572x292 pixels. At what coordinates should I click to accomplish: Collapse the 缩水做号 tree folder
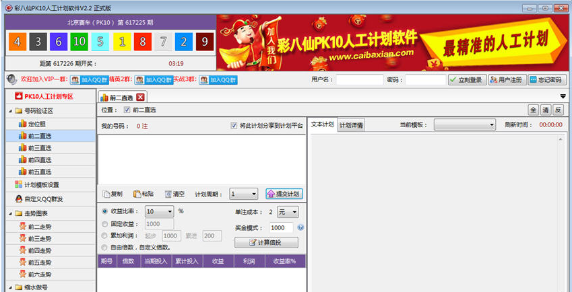click(10, 287)
